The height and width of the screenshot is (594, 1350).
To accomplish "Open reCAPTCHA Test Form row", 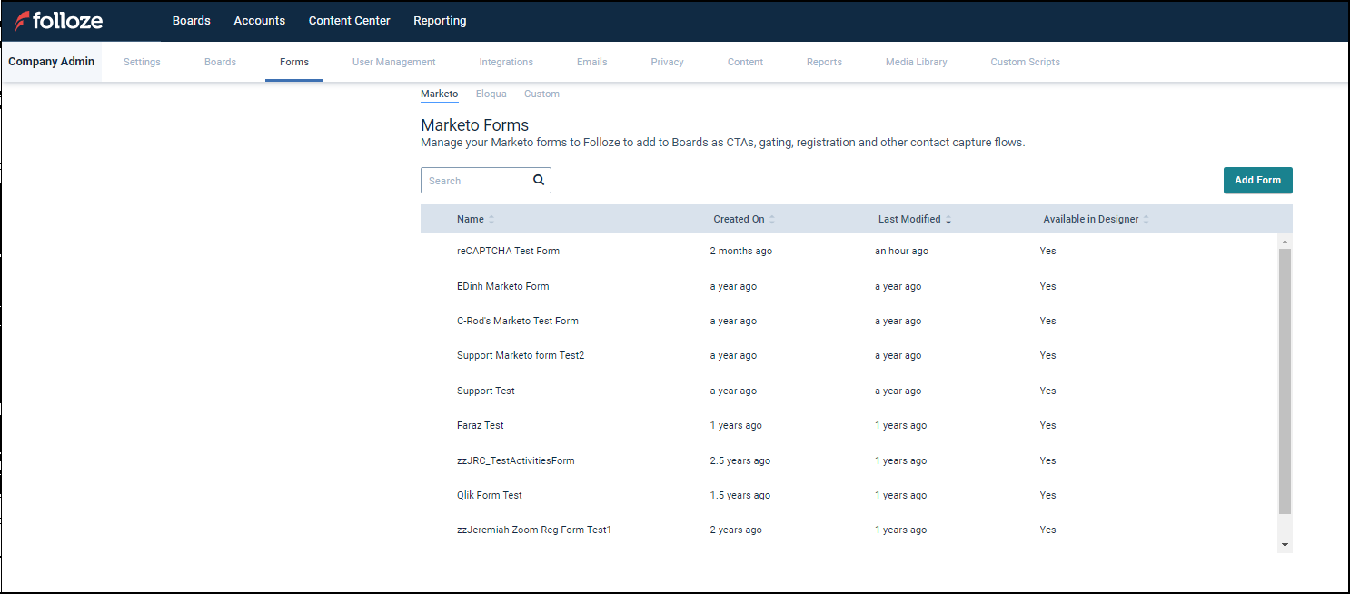I will [508, 251].
